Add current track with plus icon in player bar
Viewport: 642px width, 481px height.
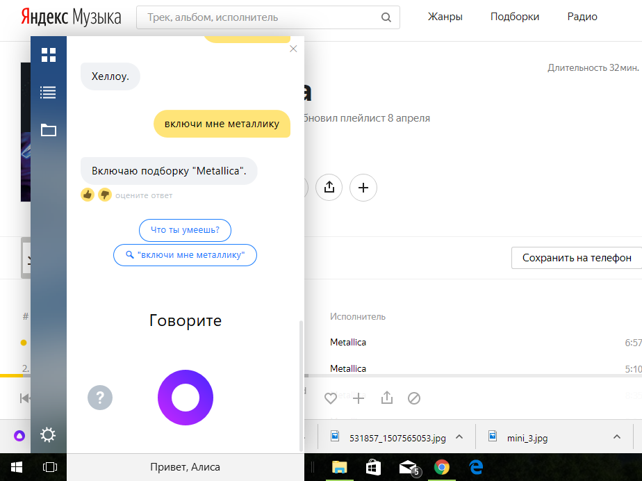[x=359, y=398]
